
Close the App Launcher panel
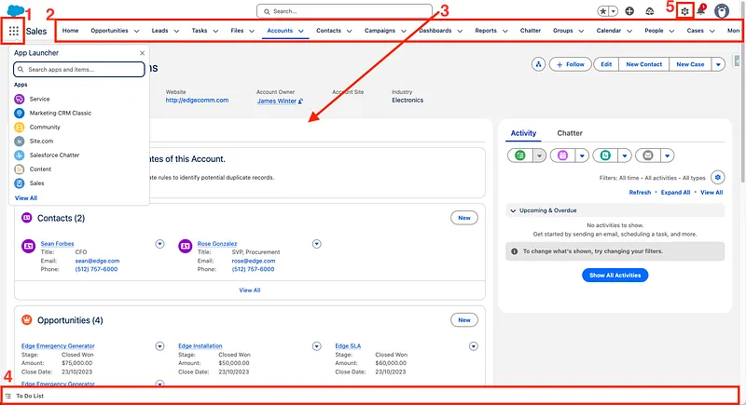pyautogui.click(x=142, y=53)
